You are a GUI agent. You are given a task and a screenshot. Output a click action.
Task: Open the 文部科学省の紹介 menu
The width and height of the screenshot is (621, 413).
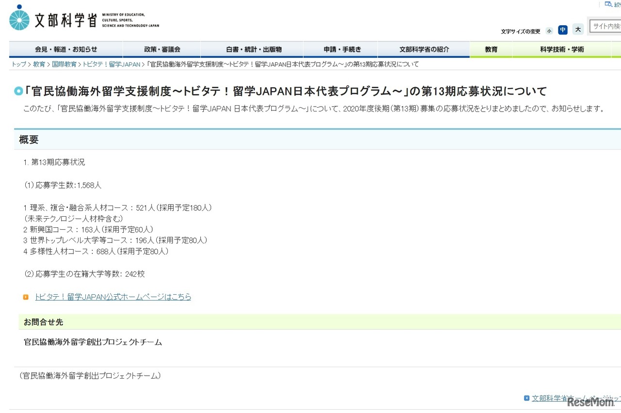(424, 49)
